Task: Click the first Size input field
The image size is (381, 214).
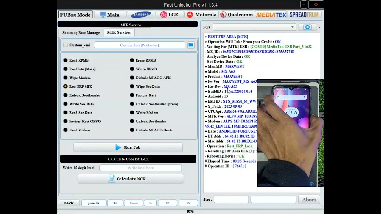Action: click(x=231, y=199)
